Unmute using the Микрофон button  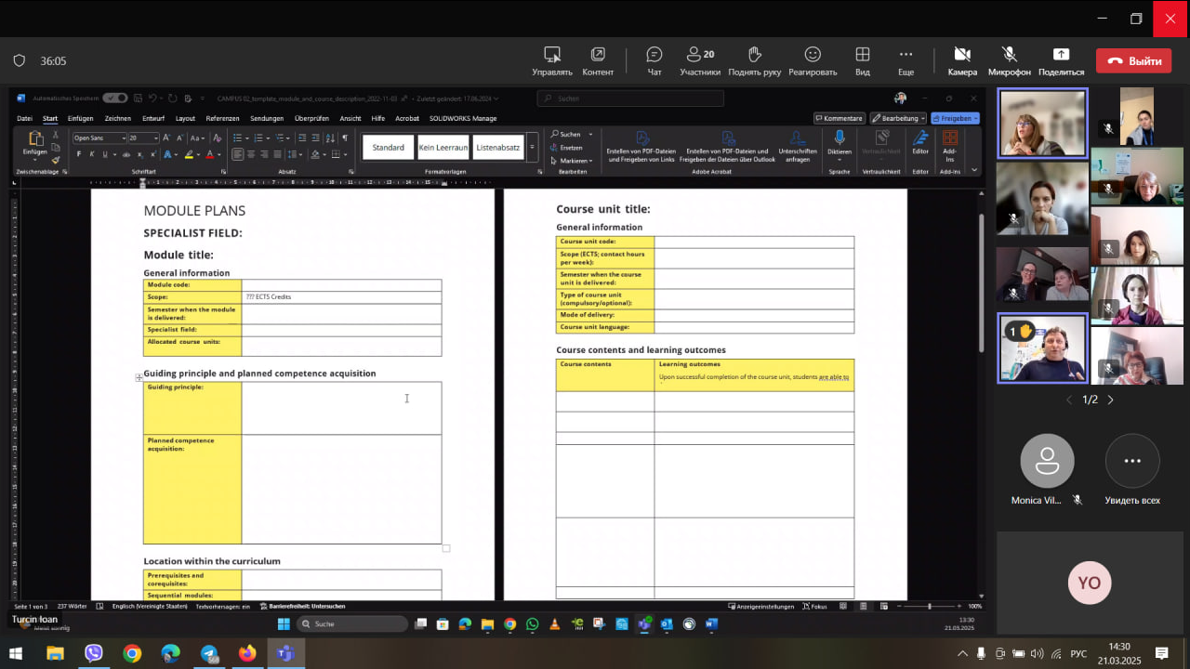(1009, 60)
